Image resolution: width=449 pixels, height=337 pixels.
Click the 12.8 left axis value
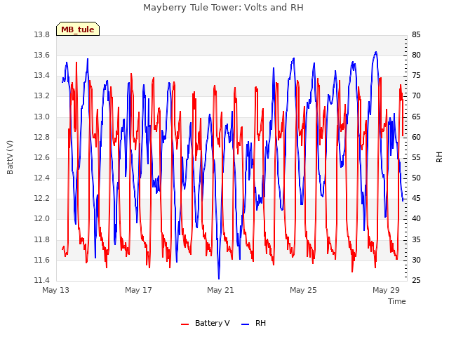[42, 138]
